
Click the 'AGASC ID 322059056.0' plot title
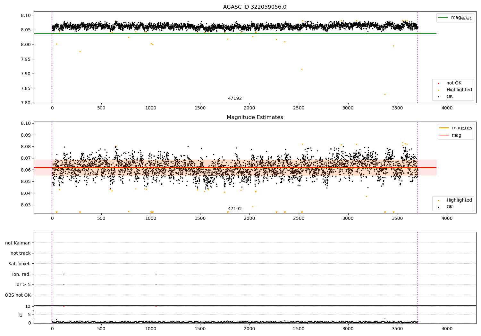coord(255,7)
